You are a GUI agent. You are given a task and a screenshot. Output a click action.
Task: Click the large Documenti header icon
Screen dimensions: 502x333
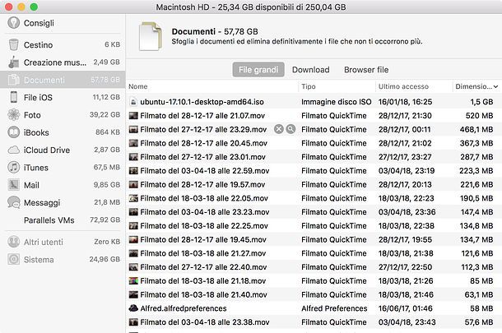click(x=150, y=36)
